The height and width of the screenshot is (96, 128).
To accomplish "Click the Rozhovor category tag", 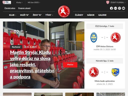I will (16, 47).
